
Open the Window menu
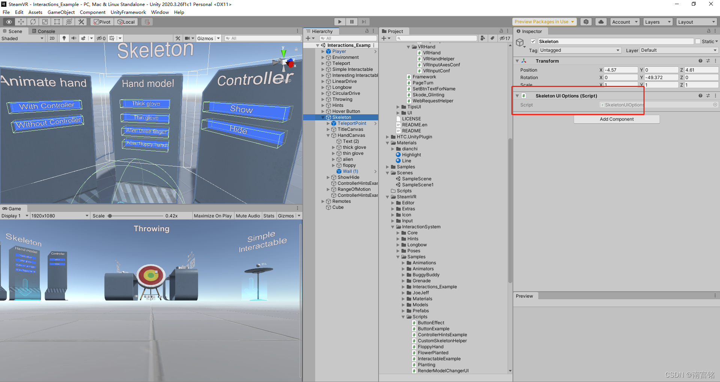160,12
